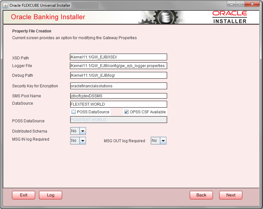Enable the POSS DataSource checkbox
This screenshot has width=263, height=209.
(x=73, y=112)
